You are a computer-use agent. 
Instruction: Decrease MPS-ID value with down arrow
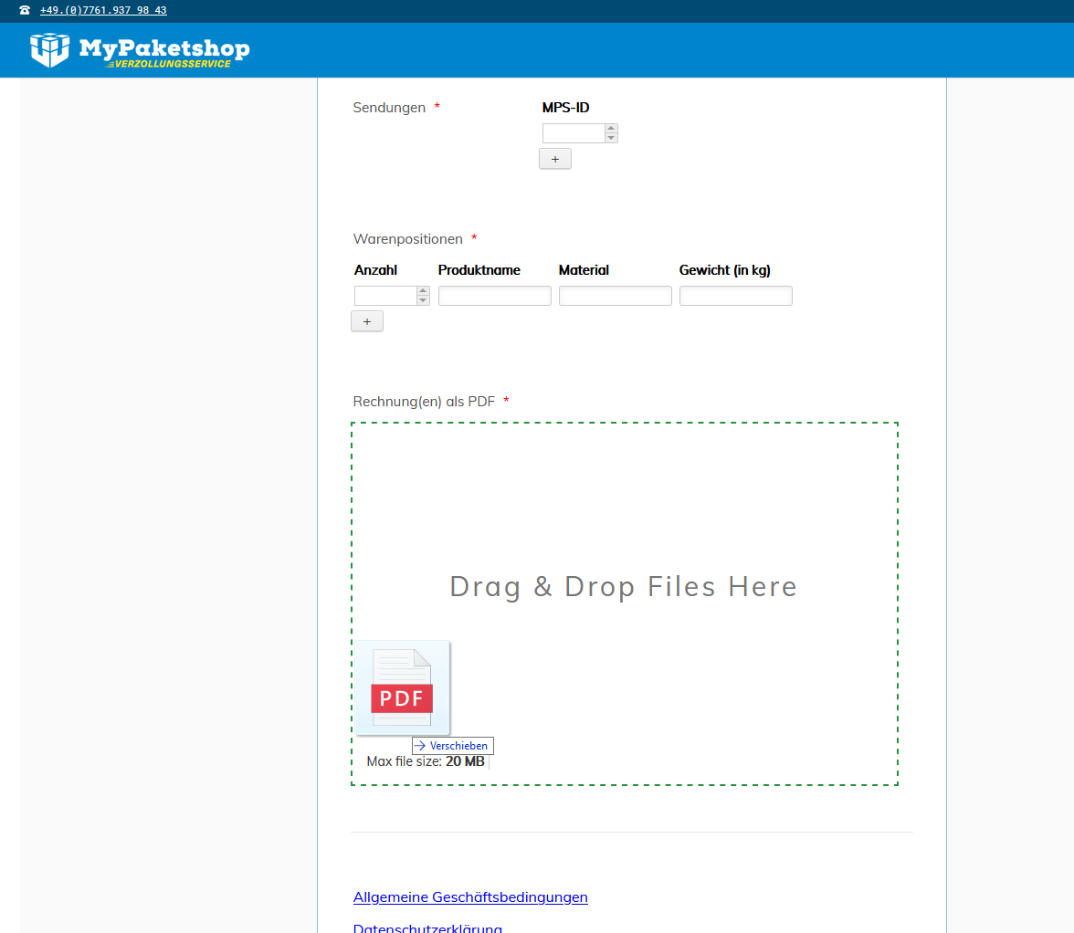(x=611, y=138)
